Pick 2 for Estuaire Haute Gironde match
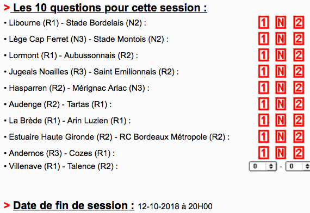The width and height of the screenshot is (310, 213). pos(299,136)
